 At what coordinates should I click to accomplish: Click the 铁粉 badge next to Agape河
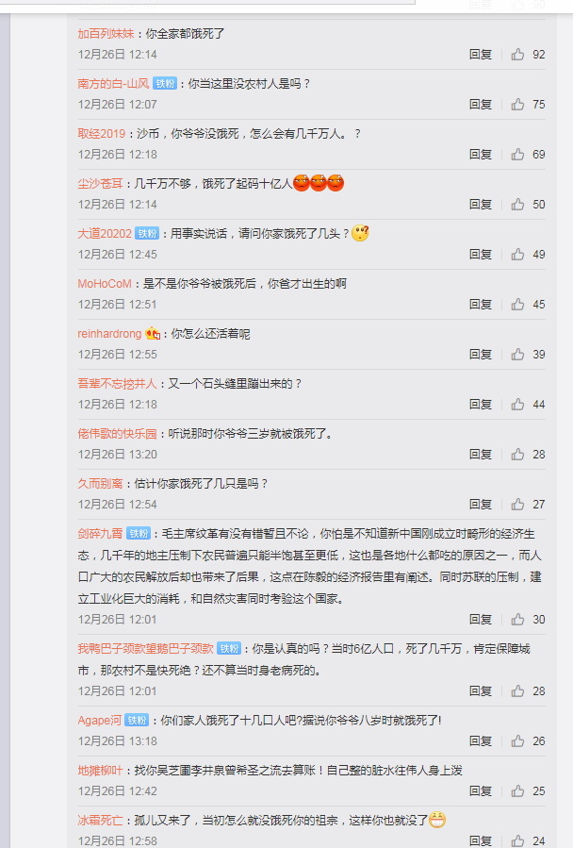pyautogui.click(x=137, y=721)
